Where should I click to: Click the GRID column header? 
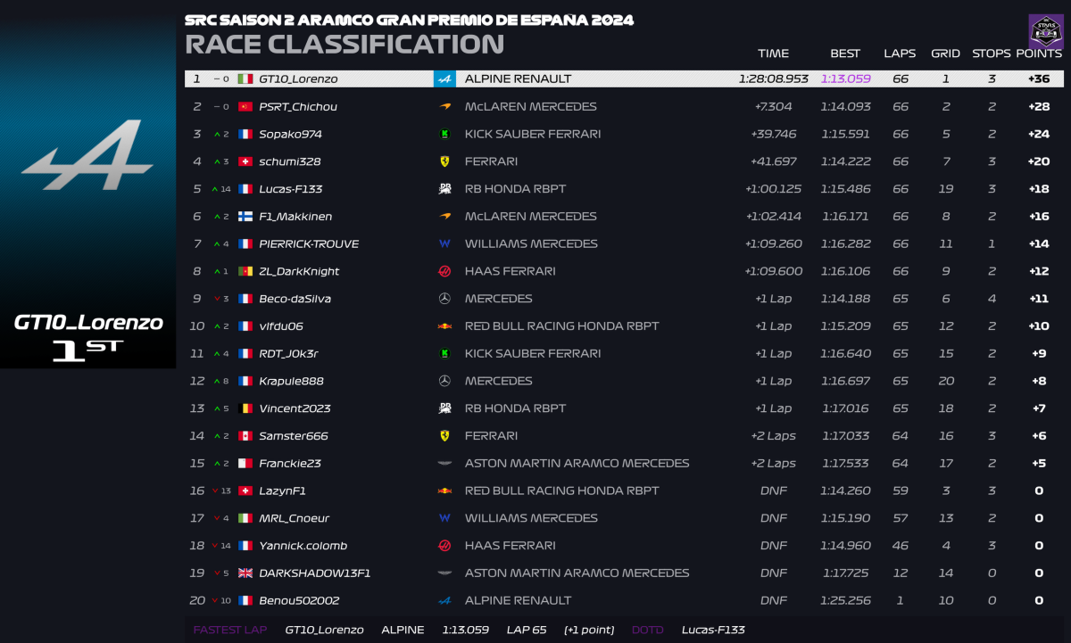[945, 54]
